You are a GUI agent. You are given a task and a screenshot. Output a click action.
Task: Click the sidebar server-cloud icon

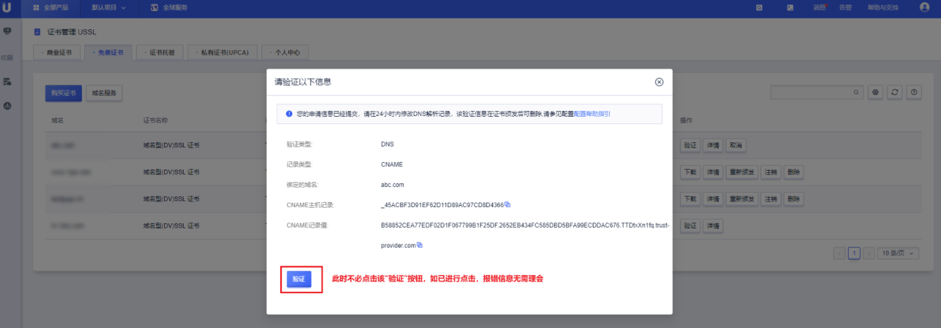7,82
